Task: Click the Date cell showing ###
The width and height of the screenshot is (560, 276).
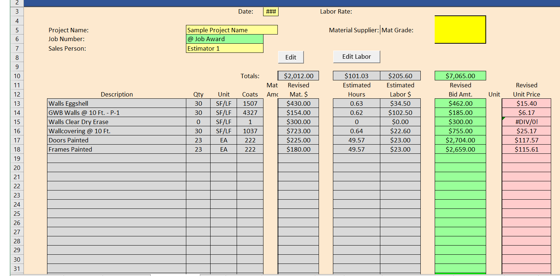Action: click(x=271, y=12)
